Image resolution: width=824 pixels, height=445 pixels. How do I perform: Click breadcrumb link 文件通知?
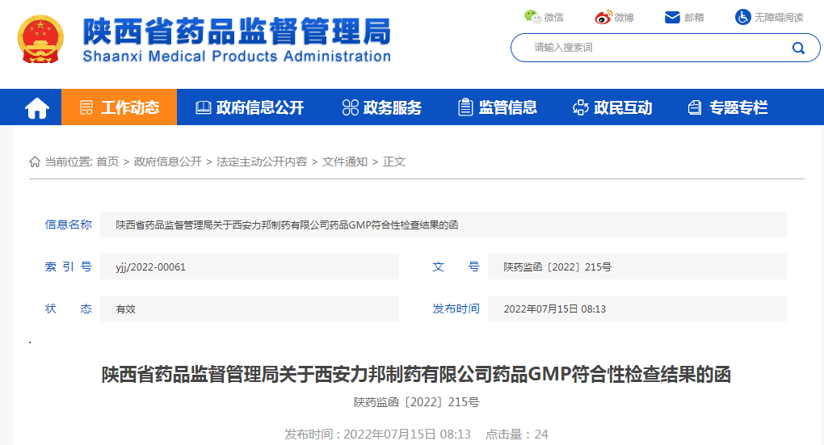tap(345, 162)
